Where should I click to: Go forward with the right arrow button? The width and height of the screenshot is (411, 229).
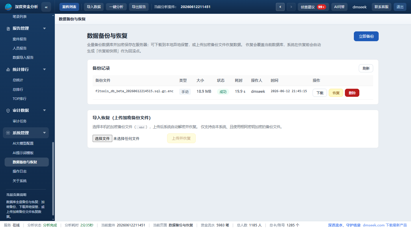[291, 7]
